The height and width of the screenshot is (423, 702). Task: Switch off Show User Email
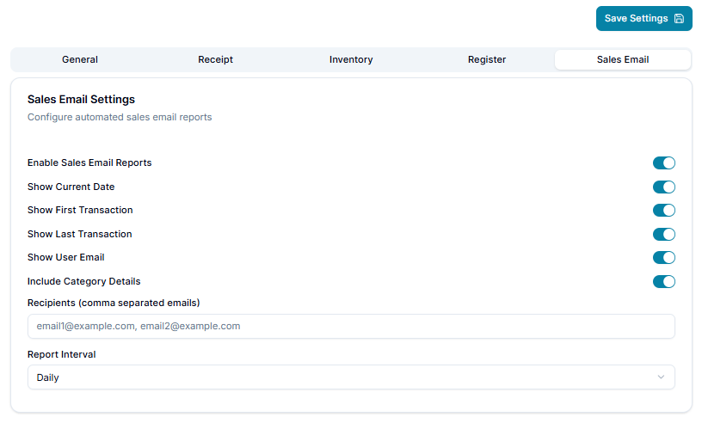664,257
